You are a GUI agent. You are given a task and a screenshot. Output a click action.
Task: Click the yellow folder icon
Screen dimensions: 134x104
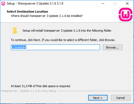coord(15,31)
